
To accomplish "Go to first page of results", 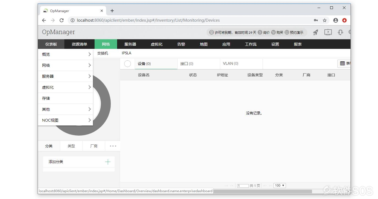I will click(x=226, y=186).
